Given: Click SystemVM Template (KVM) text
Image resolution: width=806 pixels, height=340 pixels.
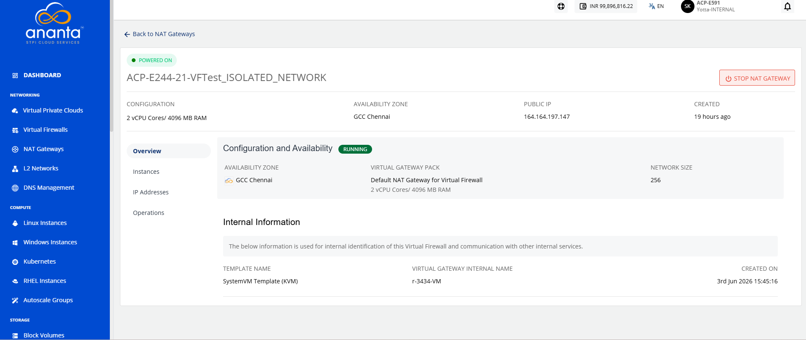Looking at the screenshot, I should (261, 281).
